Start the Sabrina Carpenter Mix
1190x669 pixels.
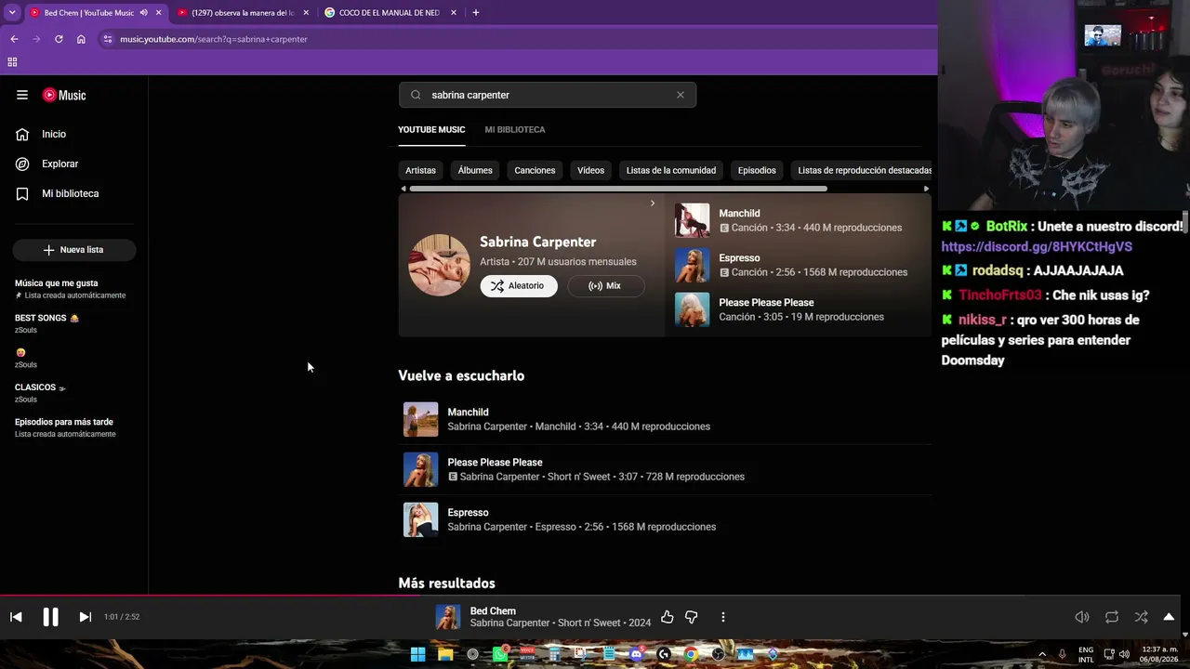605,286
